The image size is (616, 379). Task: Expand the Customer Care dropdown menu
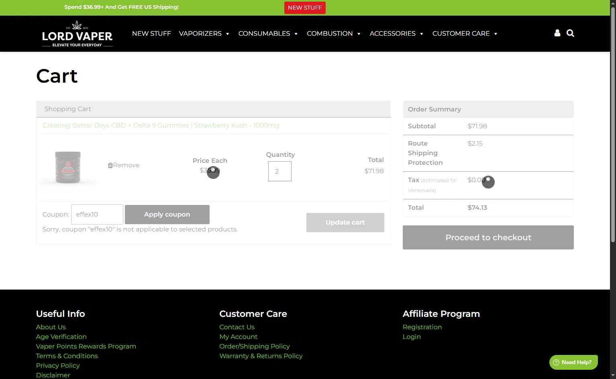coord(465,34)
